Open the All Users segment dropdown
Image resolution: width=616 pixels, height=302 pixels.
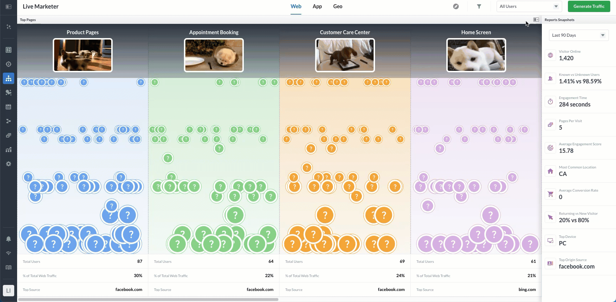529,6
